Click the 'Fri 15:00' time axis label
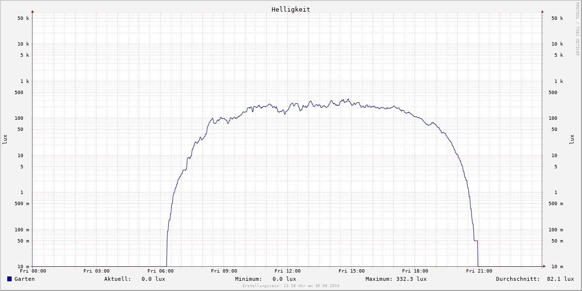The image size is (582, 291). 352,271
